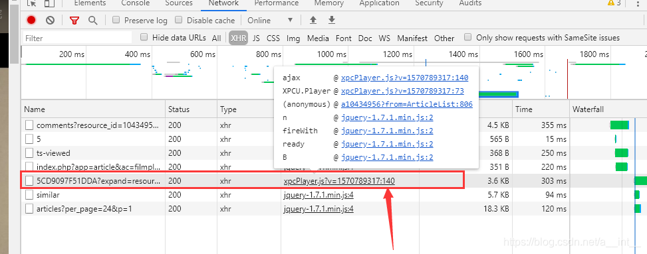The height and width of the screenshot is (254, 647).
Task: Filter requests by Other type
Action: (444, 38)
